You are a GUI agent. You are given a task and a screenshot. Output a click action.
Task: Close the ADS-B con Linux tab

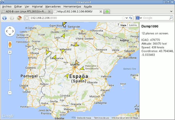(x=49, y=12)
